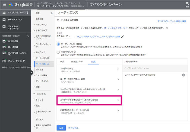Switch to the 候補数 (63) tab

point(77,62)
